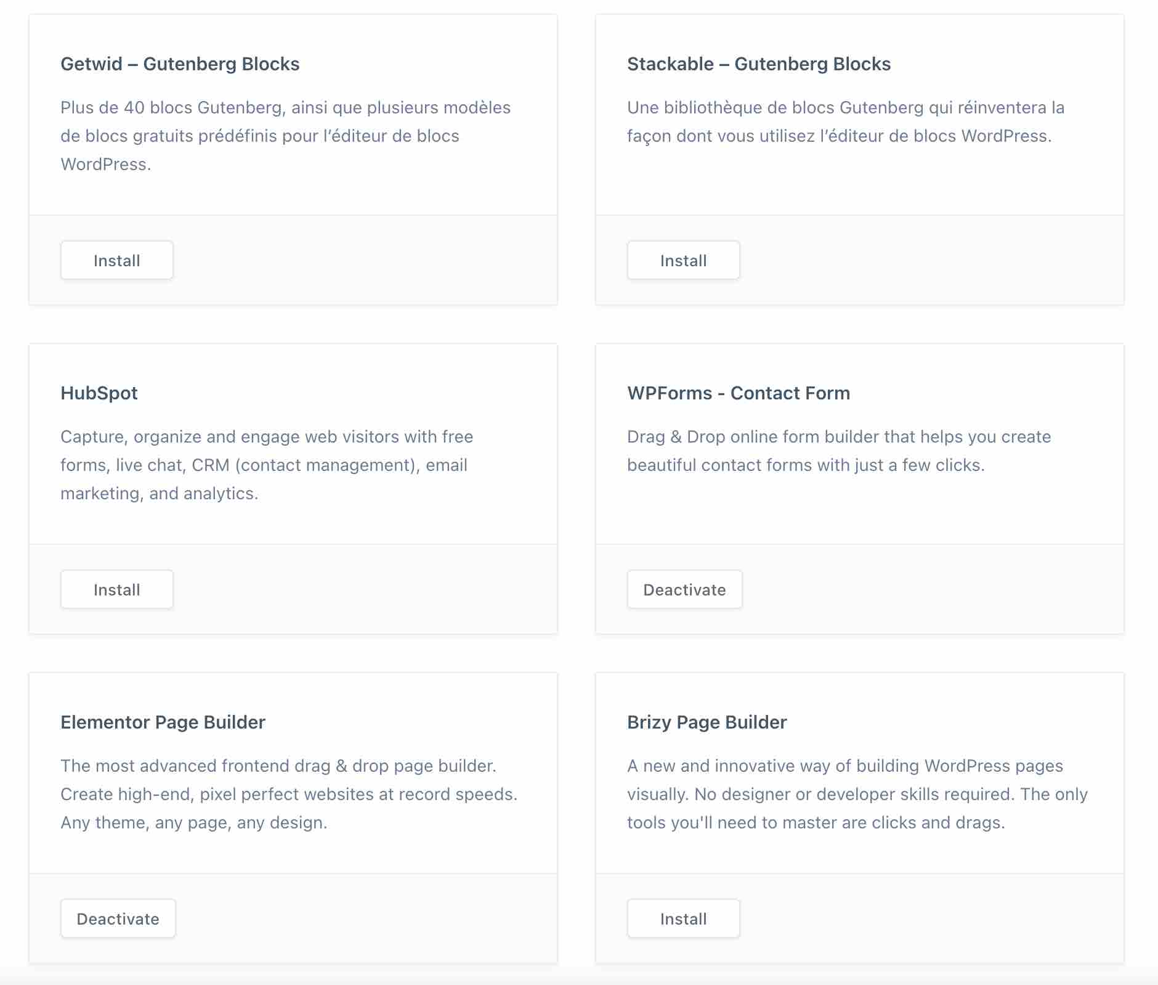Click HubSpot's description about capturing web visitors
This screenshot has height=985, width=1158.
(x=267, y=465)
